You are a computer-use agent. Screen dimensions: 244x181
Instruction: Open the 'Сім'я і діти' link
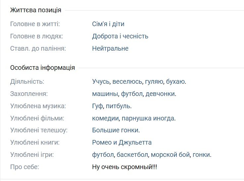pyautogui.click(x=108, y=24)
